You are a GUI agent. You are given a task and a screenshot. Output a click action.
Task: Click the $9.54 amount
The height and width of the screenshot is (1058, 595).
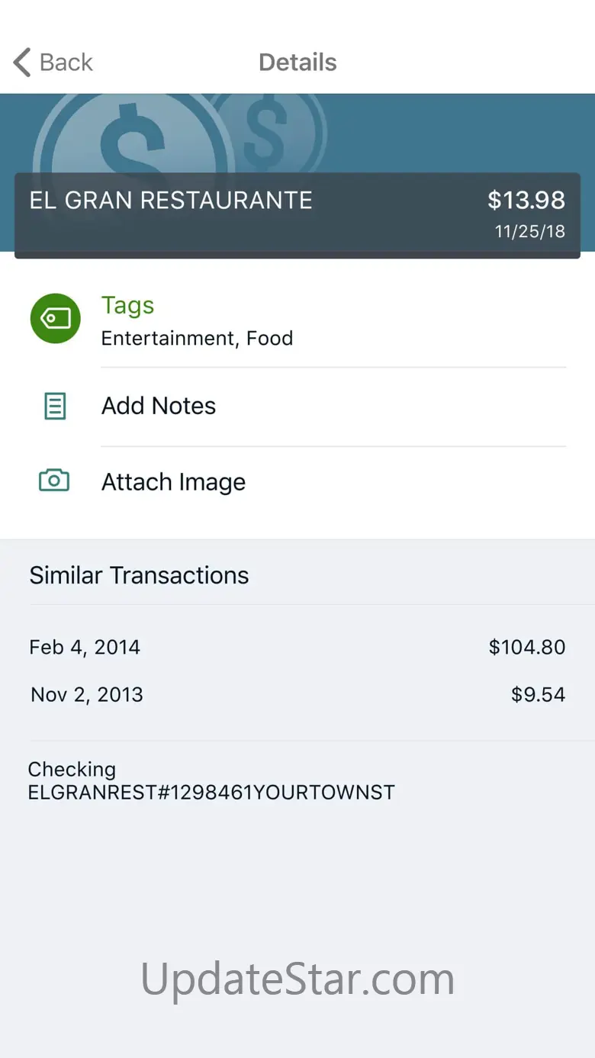pos(538,695)
